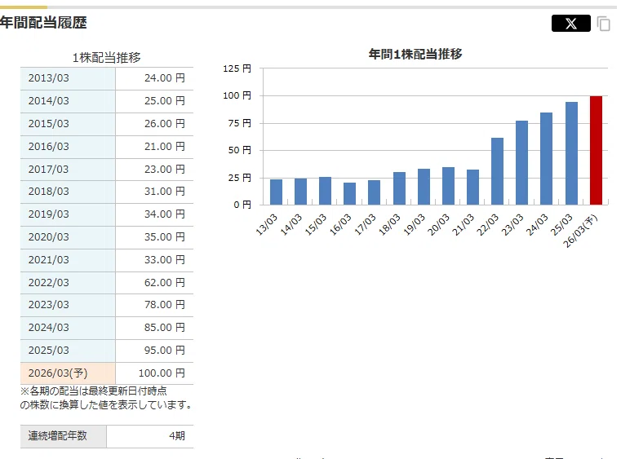Click the blue 16/03 chart bar

point(350,193)
